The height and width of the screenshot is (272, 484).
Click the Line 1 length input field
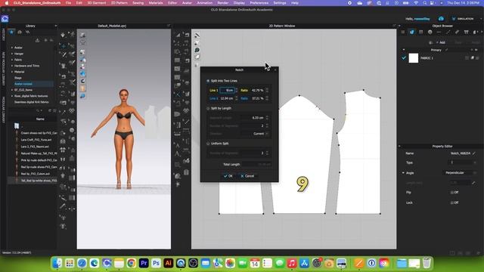pyautogui.click(x=227, y=91)
